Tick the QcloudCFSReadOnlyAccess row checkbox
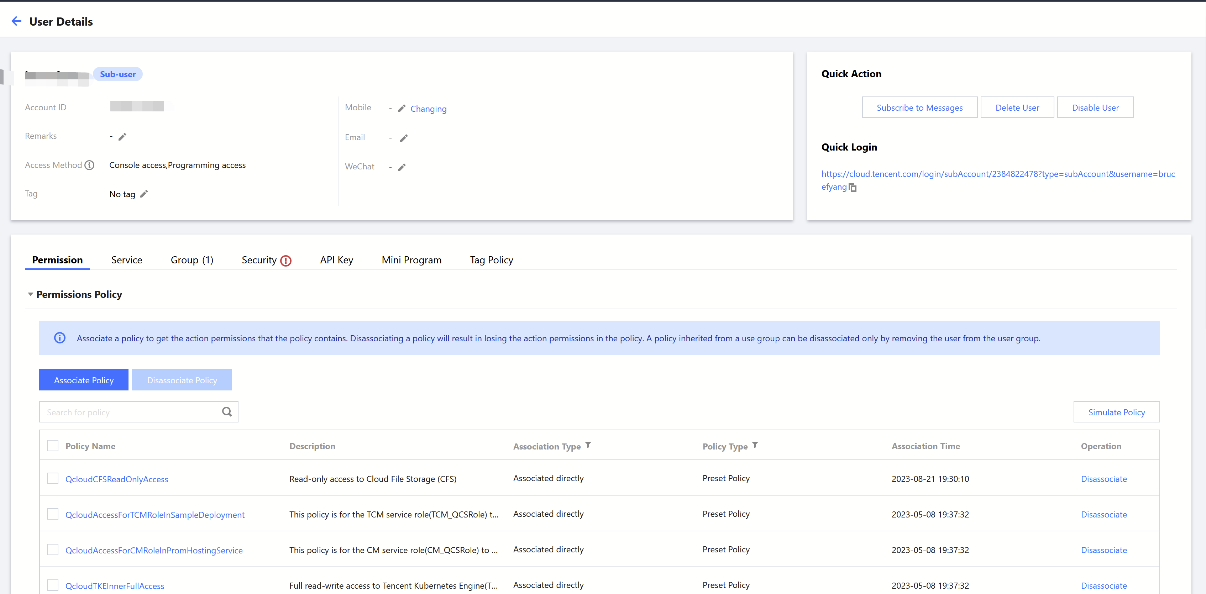The image size is (1206, 594). click(53, 478)
